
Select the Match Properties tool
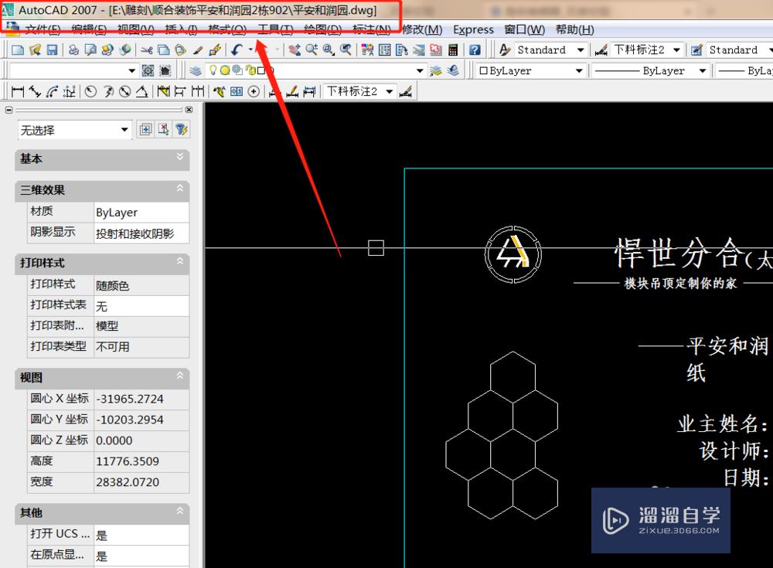click(198, 49)
